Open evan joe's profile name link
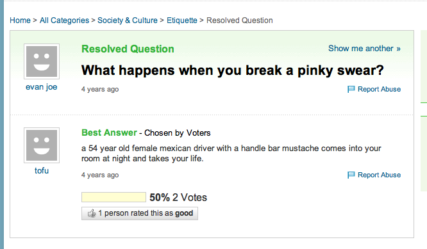This screenshot has height=249, width=427. 42,87
